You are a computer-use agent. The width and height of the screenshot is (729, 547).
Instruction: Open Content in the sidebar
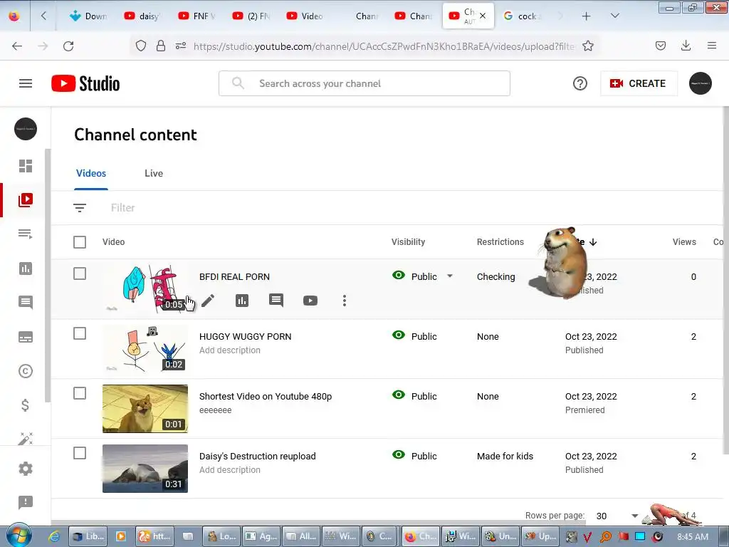pyautogui.click(x=26, y=200)
